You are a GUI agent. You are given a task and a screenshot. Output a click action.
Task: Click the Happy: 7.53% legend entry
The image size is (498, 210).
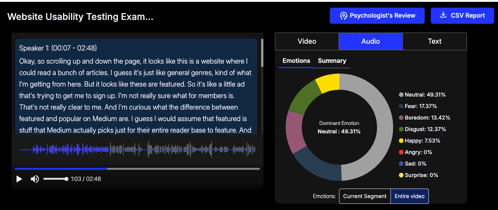coord(419,141)
